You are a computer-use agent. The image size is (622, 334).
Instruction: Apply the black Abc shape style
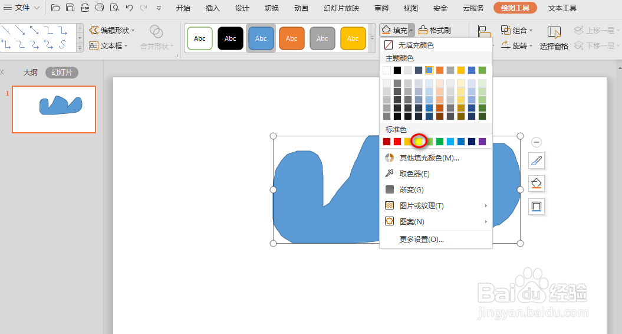[230, 38]
